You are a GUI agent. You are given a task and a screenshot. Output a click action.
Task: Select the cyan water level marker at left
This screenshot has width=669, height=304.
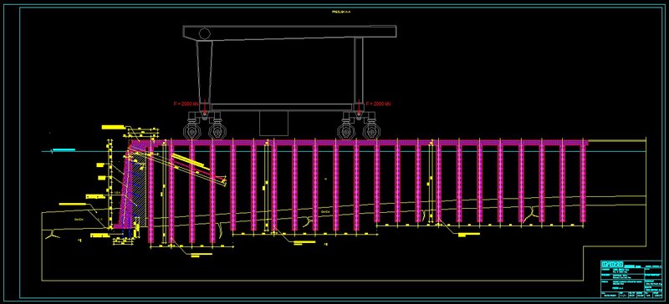64,149
